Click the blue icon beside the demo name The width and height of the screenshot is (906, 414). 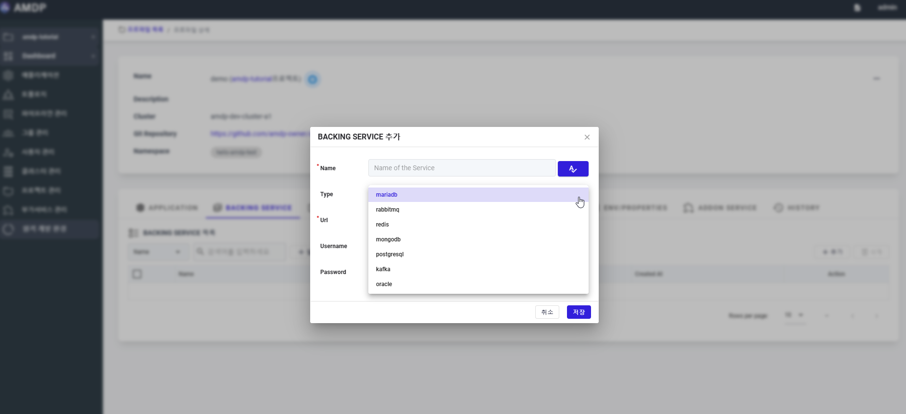313,79
